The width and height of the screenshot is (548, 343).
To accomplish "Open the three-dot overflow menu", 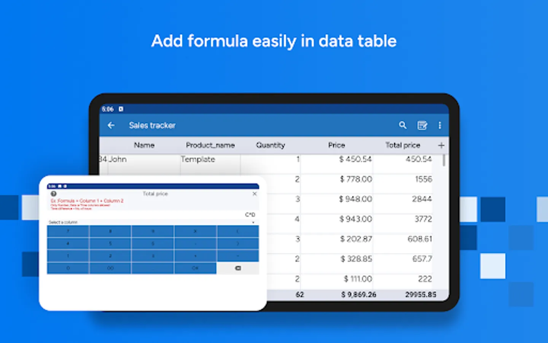I will coord(440,125).
